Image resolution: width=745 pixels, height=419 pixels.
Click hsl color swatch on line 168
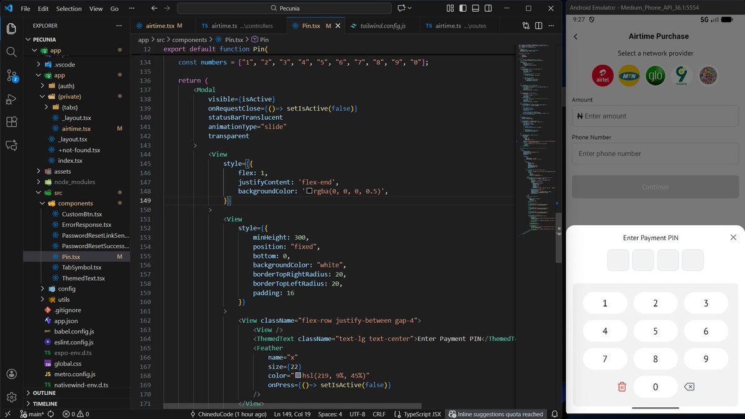298,376
